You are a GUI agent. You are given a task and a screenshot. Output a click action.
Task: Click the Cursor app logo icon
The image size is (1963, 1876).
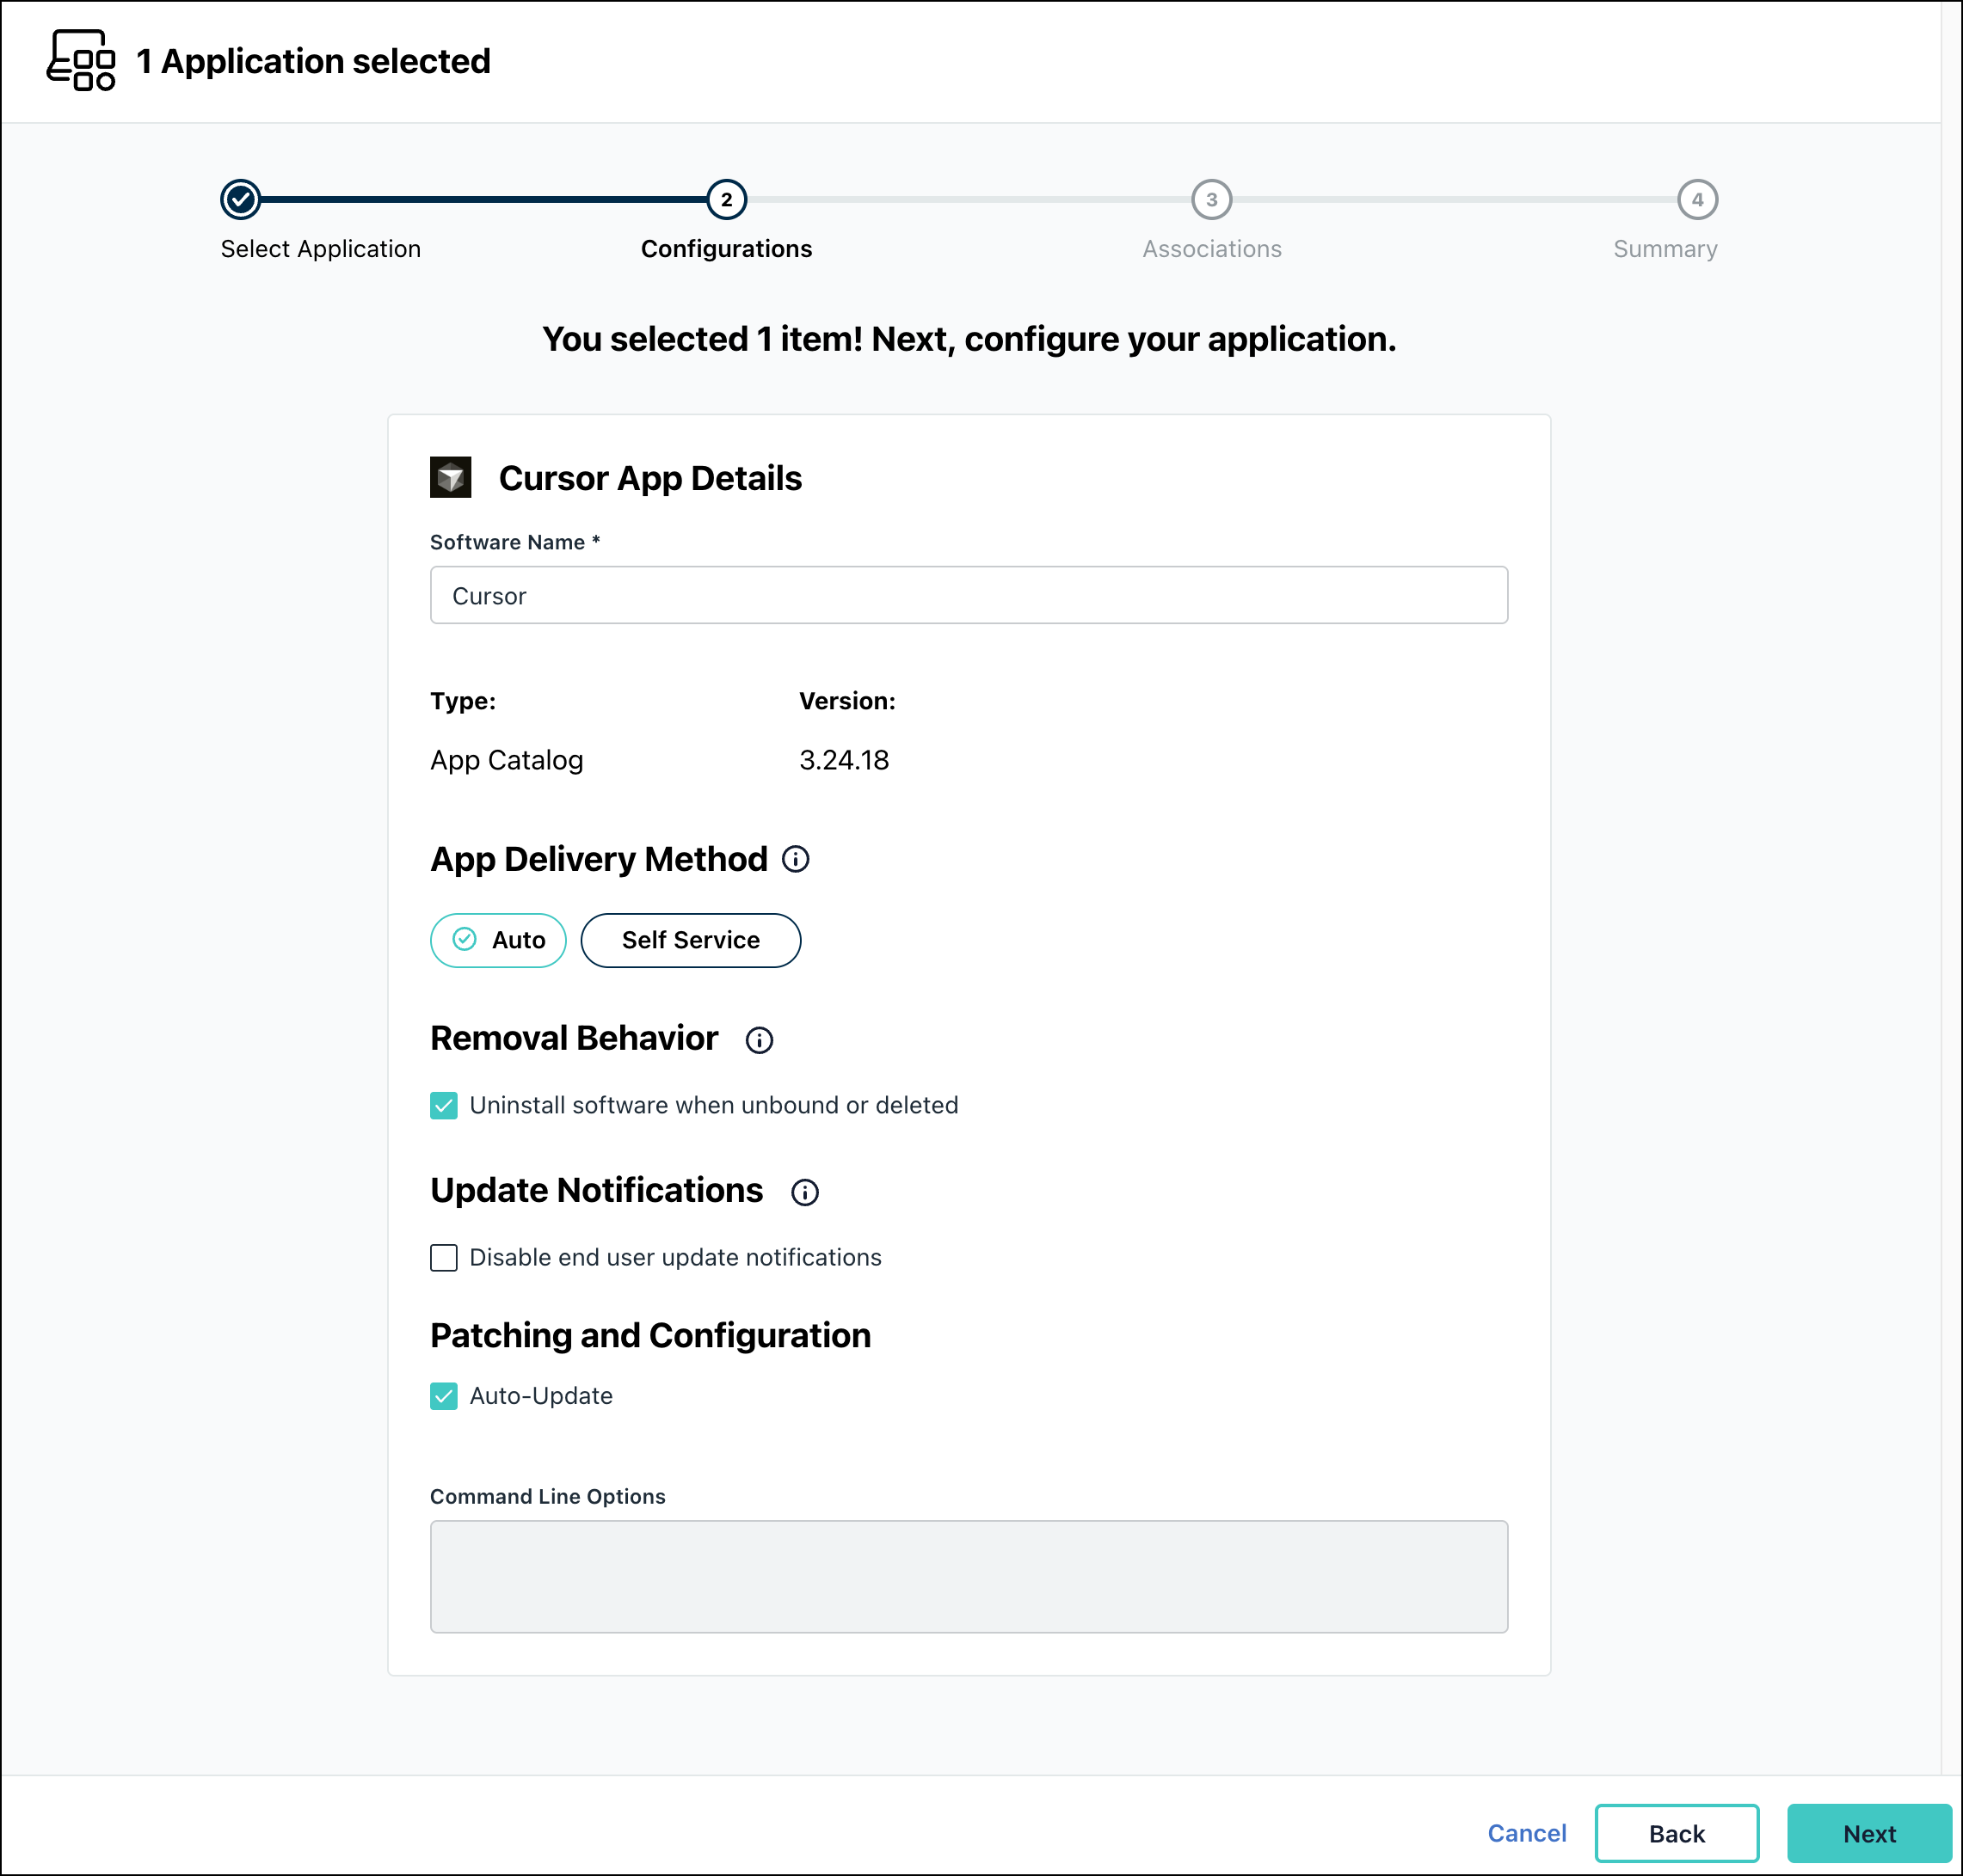tap(450, 478)
